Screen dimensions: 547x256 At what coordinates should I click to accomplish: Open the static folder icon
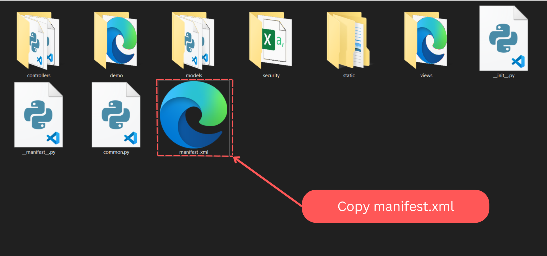click(x=348, y=40)
